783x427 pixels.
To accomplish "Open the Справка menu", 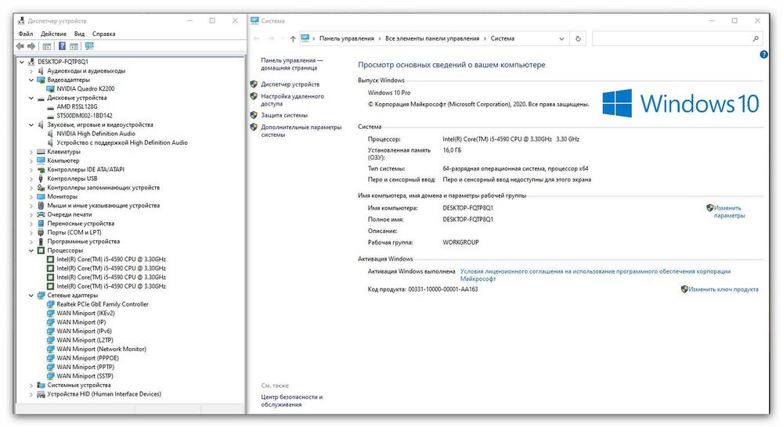I will 104,34.
